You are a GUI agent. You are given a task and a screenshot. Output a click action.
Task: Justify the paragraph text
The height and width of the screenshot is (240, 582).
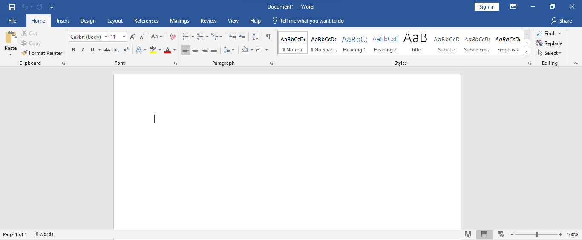[214, 50]
